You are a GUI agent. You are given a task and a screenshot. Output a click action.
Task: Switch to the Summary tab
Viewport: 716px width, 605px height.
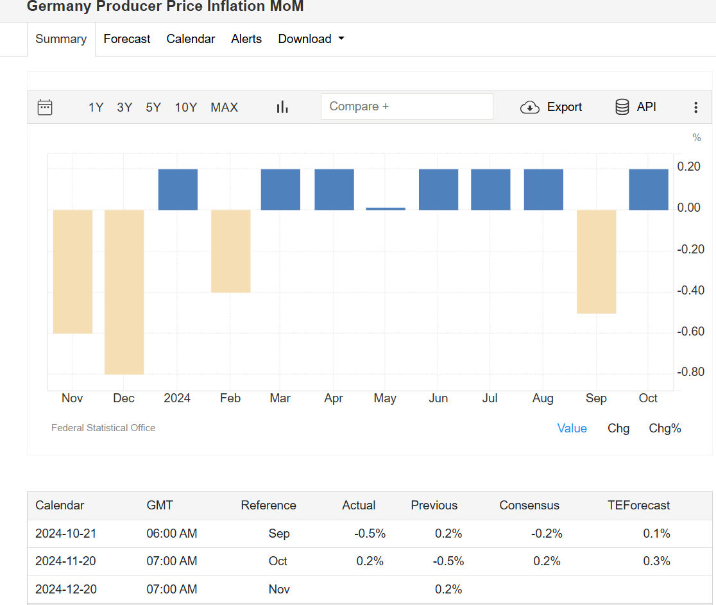(x=61, y=38)
